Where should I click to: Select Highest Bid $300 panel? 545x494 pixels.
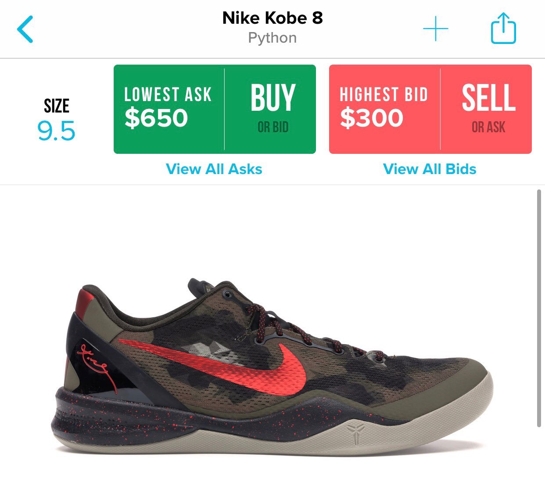(x=385, y=109)
